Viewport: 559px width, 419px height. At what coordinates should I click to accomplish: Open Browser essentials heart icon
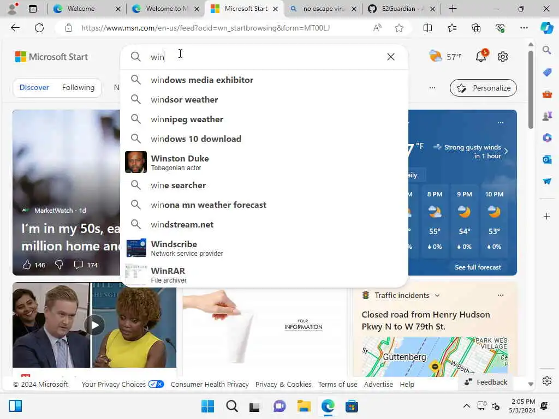point(500,28)
